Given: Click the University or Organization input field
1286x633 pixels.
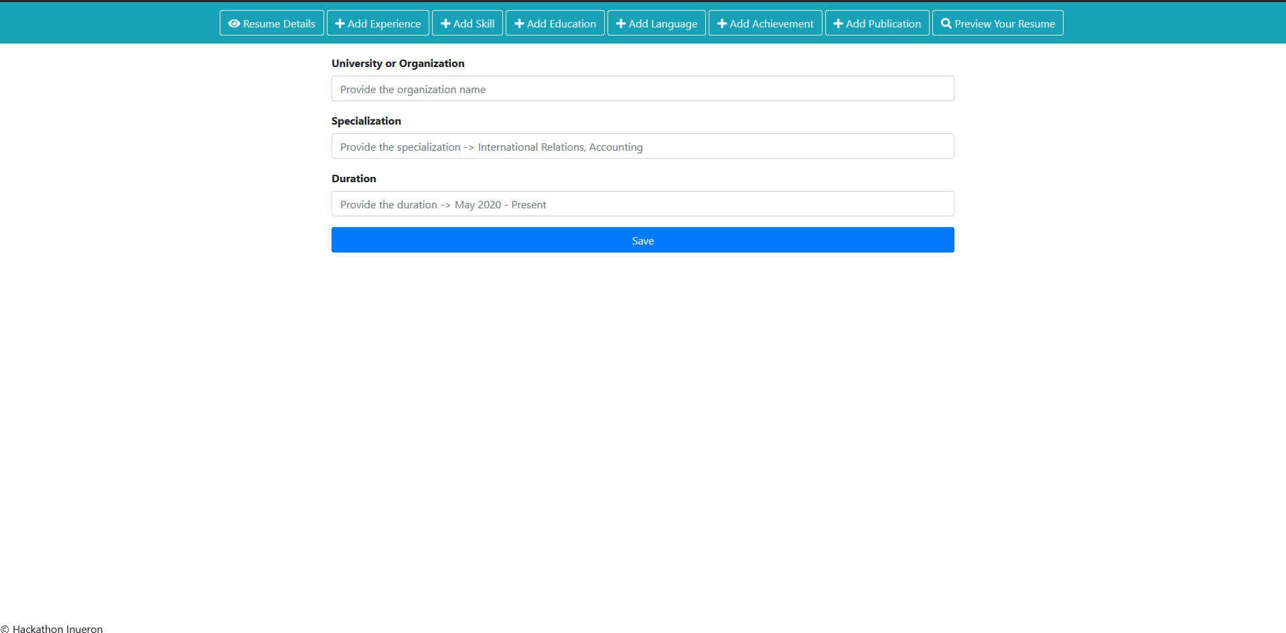Looking at the screenshot, I should point(642,88).
